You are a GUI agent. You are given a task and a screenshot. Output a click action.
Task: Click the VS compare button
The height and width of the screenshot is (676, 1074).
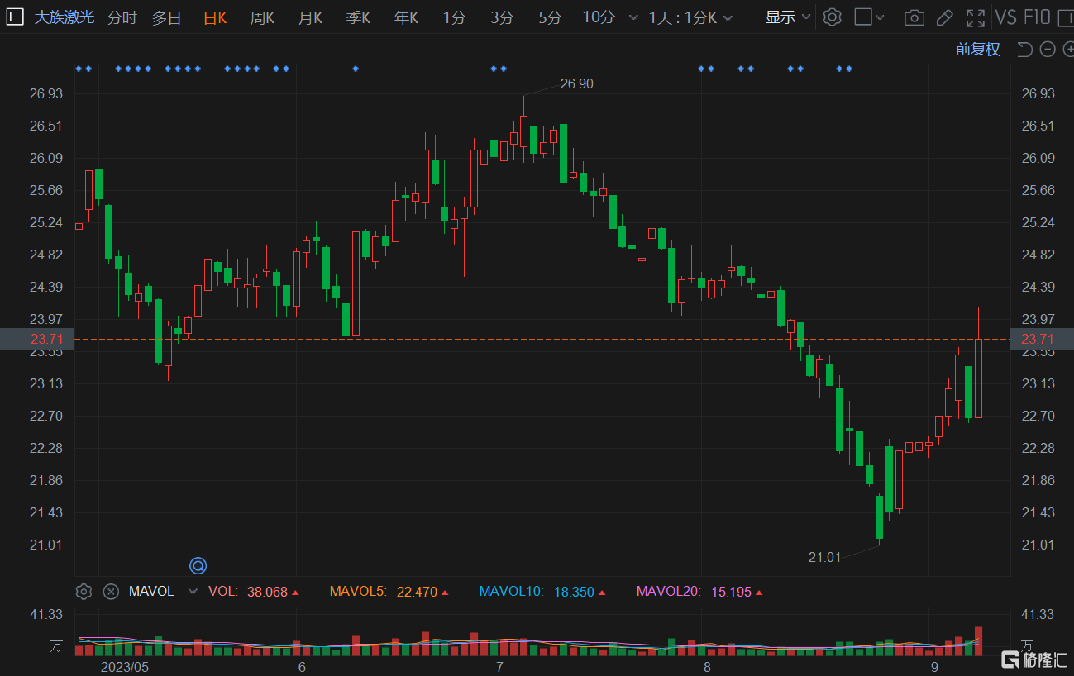click(1005, 17)
